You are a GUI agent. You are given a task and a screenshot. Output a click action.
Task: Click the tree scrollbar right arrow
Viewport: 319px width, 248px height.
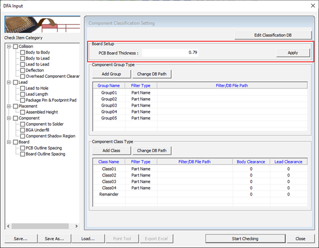click(x=76, y=226)
